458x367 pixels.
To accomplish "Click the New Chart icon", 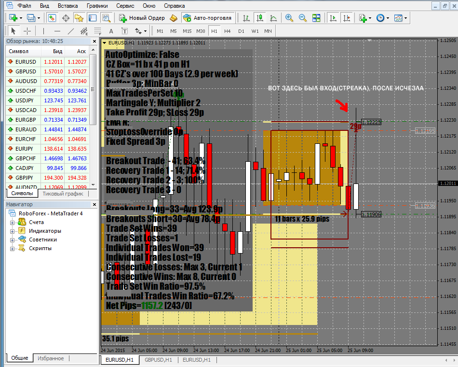I will (13, 18).
